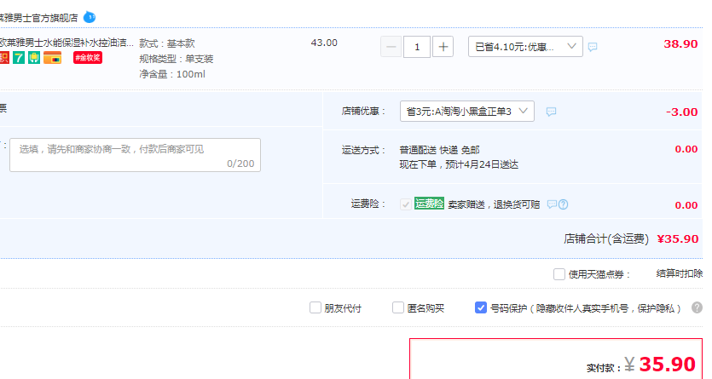Expand the 已省4.10元 discount dropdown
712x379 pixels.
coord(525,47)
